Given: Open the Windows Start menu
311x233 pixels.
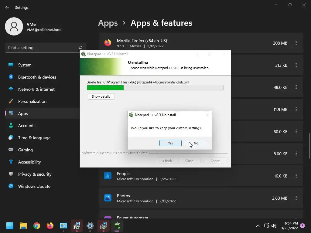Looking at the screenshot, I should tap(10, 226).
